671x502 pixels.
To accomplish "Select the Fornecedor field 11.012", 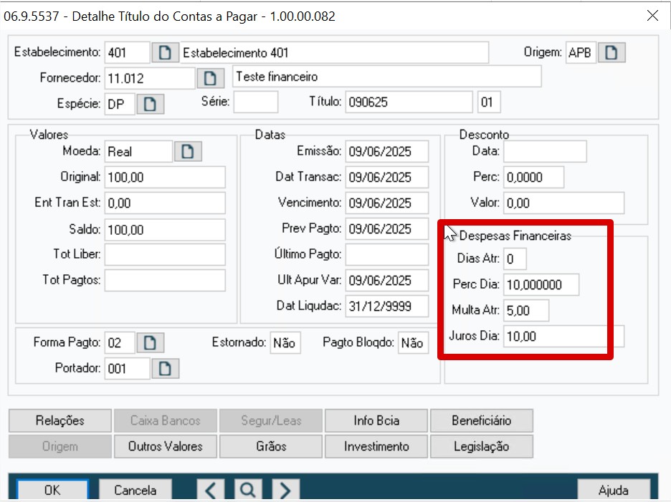I will click(150, 78).
